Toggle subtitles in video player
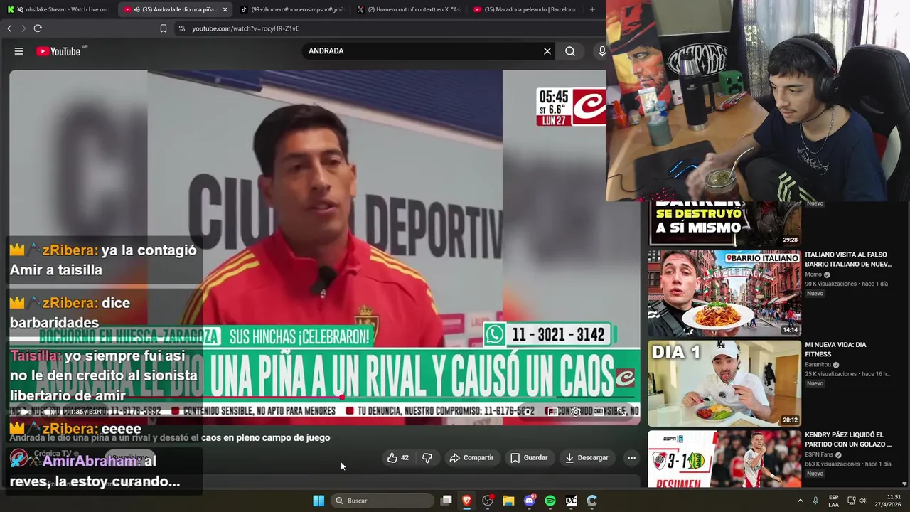 pyautogui.click(x=552, y=412)
